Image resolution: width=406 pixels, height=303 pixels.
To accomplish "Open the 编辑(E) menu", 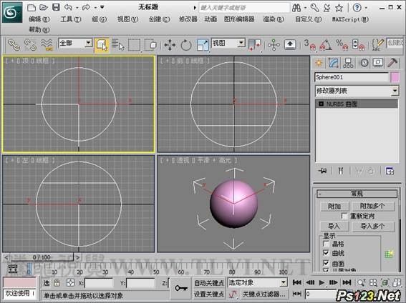I will coord(39,19).
